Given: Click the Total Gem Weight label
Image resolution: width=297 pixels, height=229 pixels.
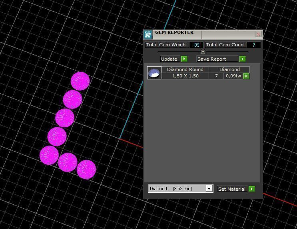Looking at the screenshot, I should point(167,45).
